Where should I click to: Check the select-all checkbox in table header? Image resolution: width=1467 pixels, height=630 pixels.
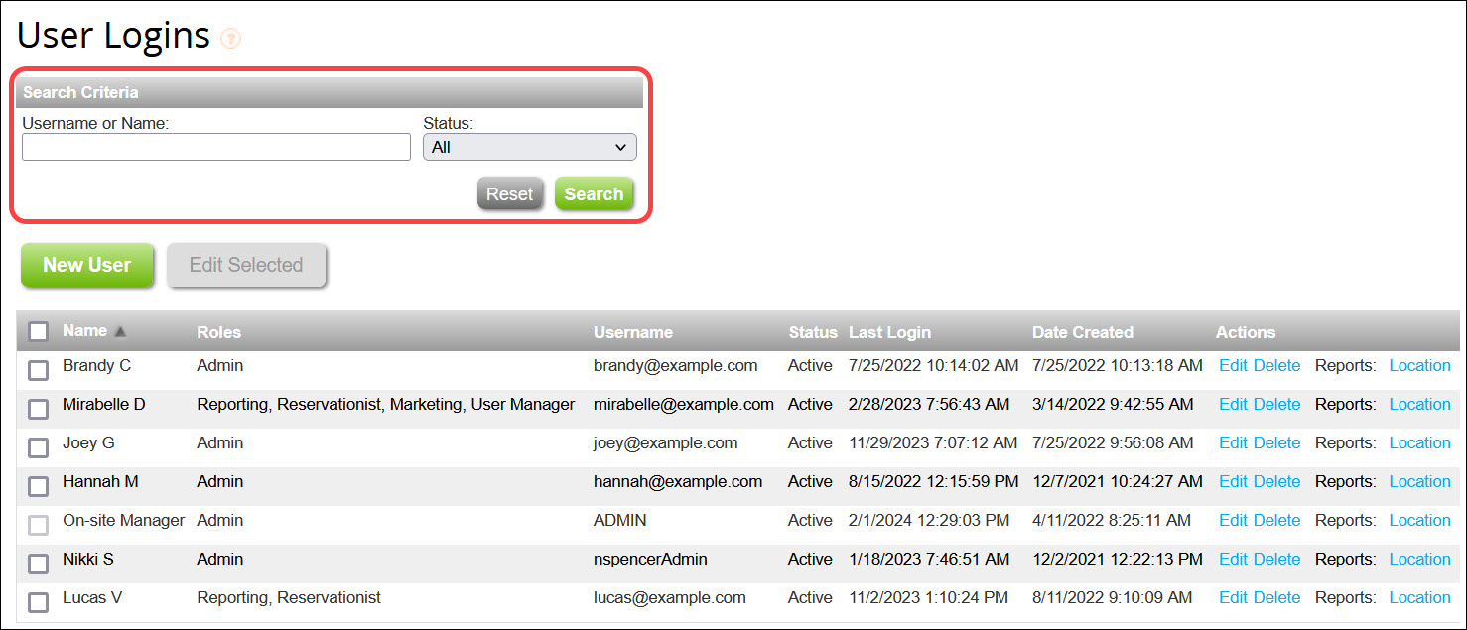click(x=38, y=331)
